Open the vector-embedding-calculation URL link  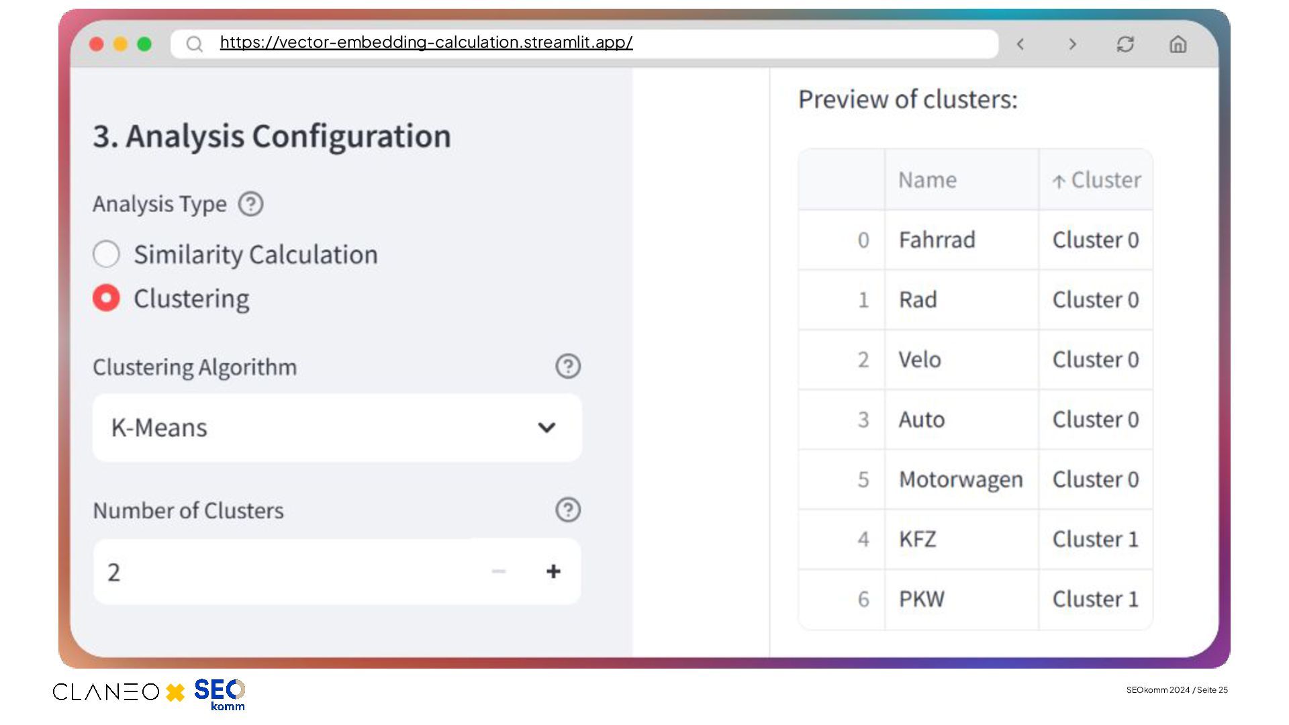tap(426, 42)
